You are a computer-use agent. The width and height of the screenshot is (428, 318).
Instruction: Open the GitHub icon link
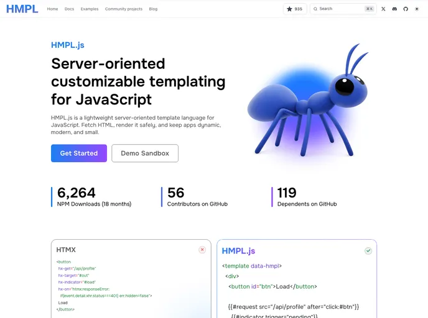tap(406, 9)
